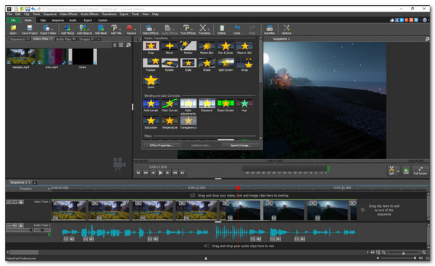Open the Timeline mode dropdown

[49, 189]
